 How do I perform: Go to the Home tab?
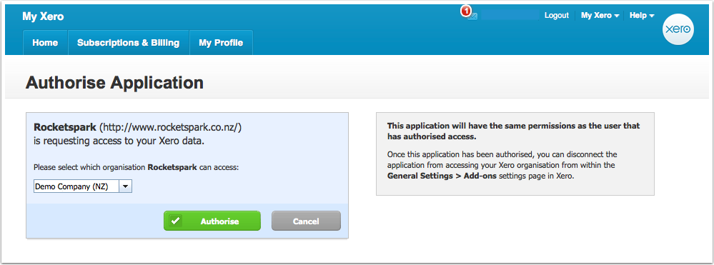[45, 43]
